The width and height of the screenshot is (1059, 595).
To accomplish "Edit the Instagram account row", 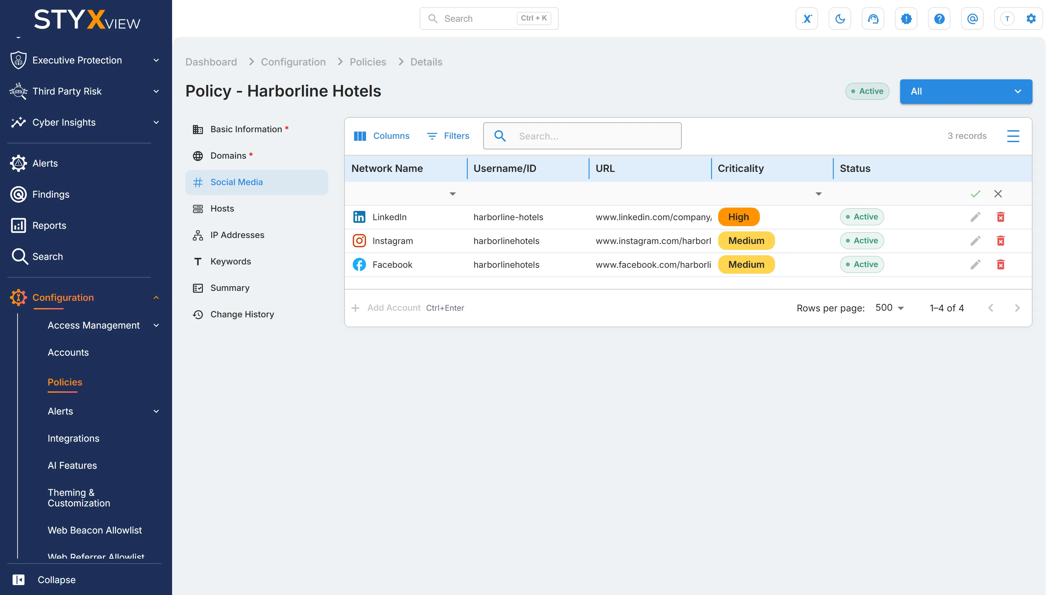I will 976,241.
